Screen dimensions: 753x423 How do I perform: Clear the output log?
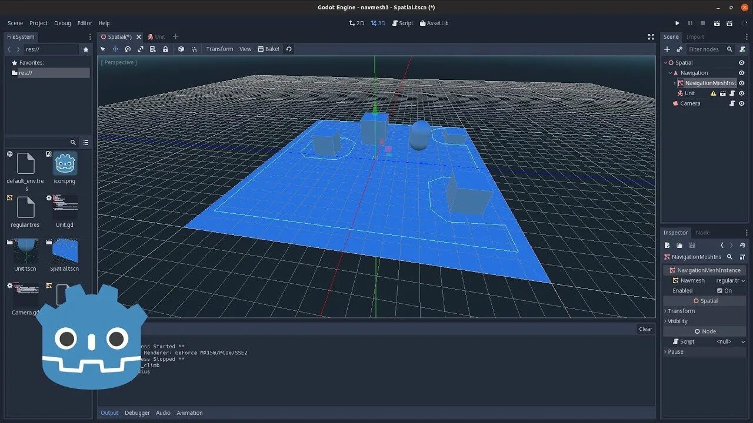(645, 329)
